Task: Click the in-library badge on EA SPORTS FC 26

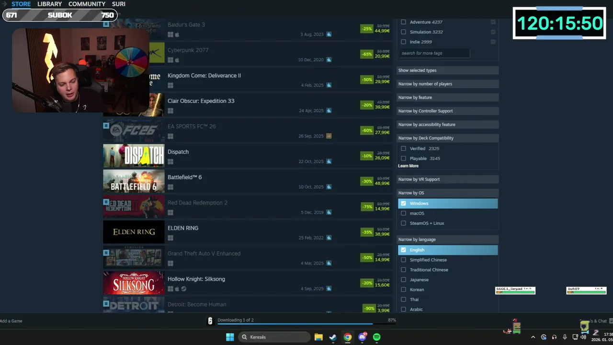Action: [x=106, y=126]
